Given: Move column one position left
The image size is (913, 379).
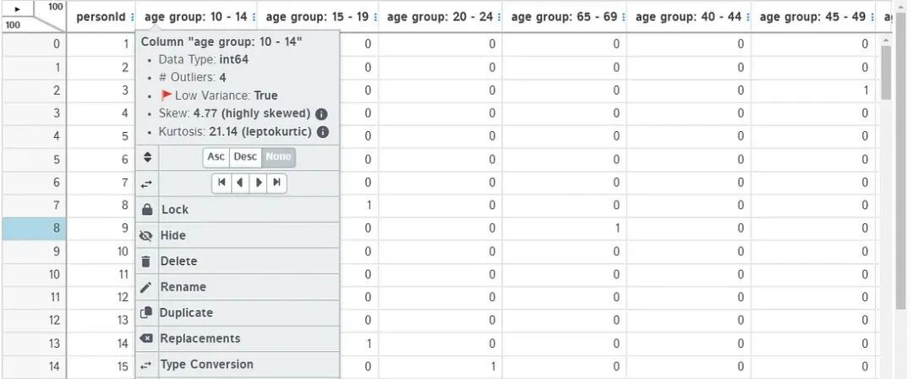Looking at the screenshot, I should (x=239, y=183).
